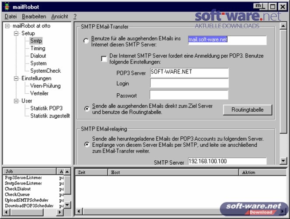Image resolution: width=290 pixels, height=219 pixels.
Task: Click the job list vertical scrollbar thumb
Action: click(x=67, y=185)
